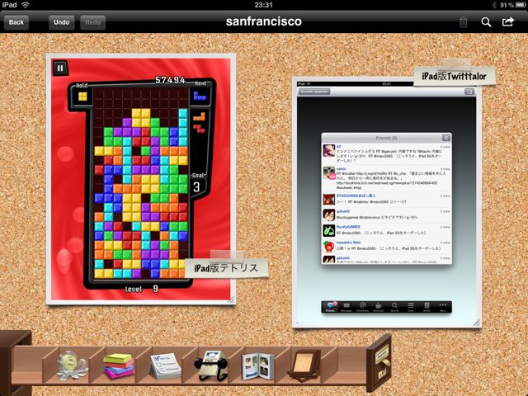Image resolution: width=528 pixels, height=396 pixels.
Task: Tap the Friends header in the Twitter photo
Action: point(387,138)
